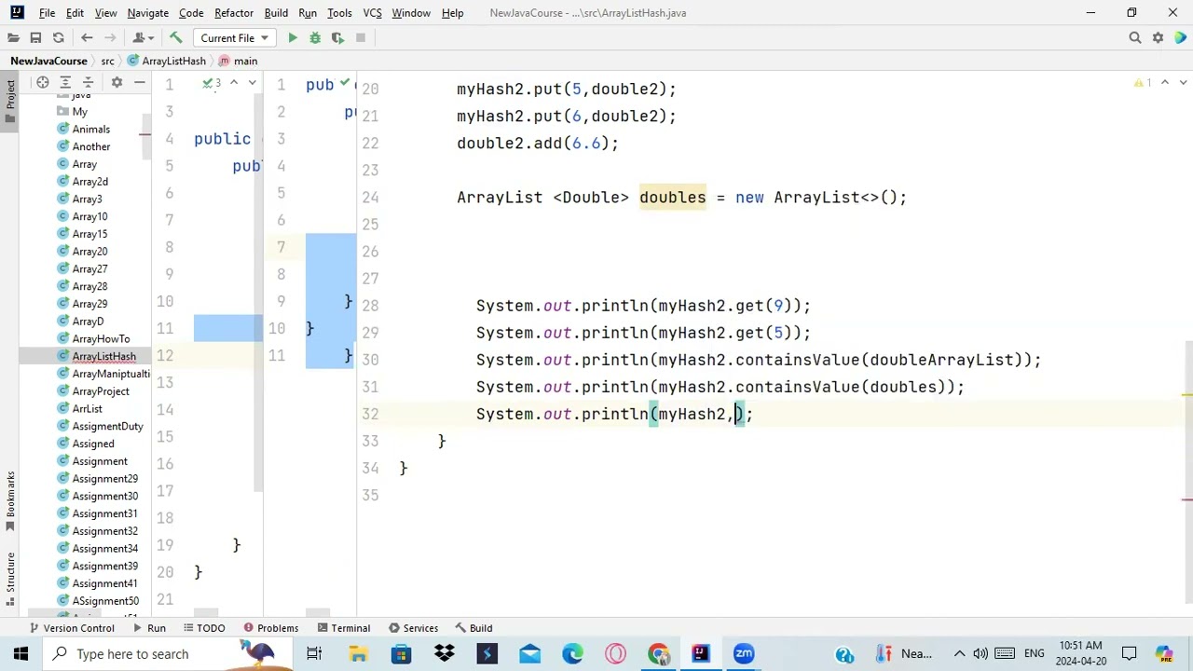
Task: Open the user profile dropdown in toolbar
Action: [x=142, y=38]
